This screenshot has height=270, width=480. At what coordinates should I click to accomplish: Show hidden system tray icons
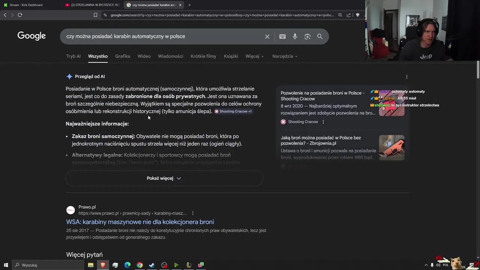pos(426,265)
